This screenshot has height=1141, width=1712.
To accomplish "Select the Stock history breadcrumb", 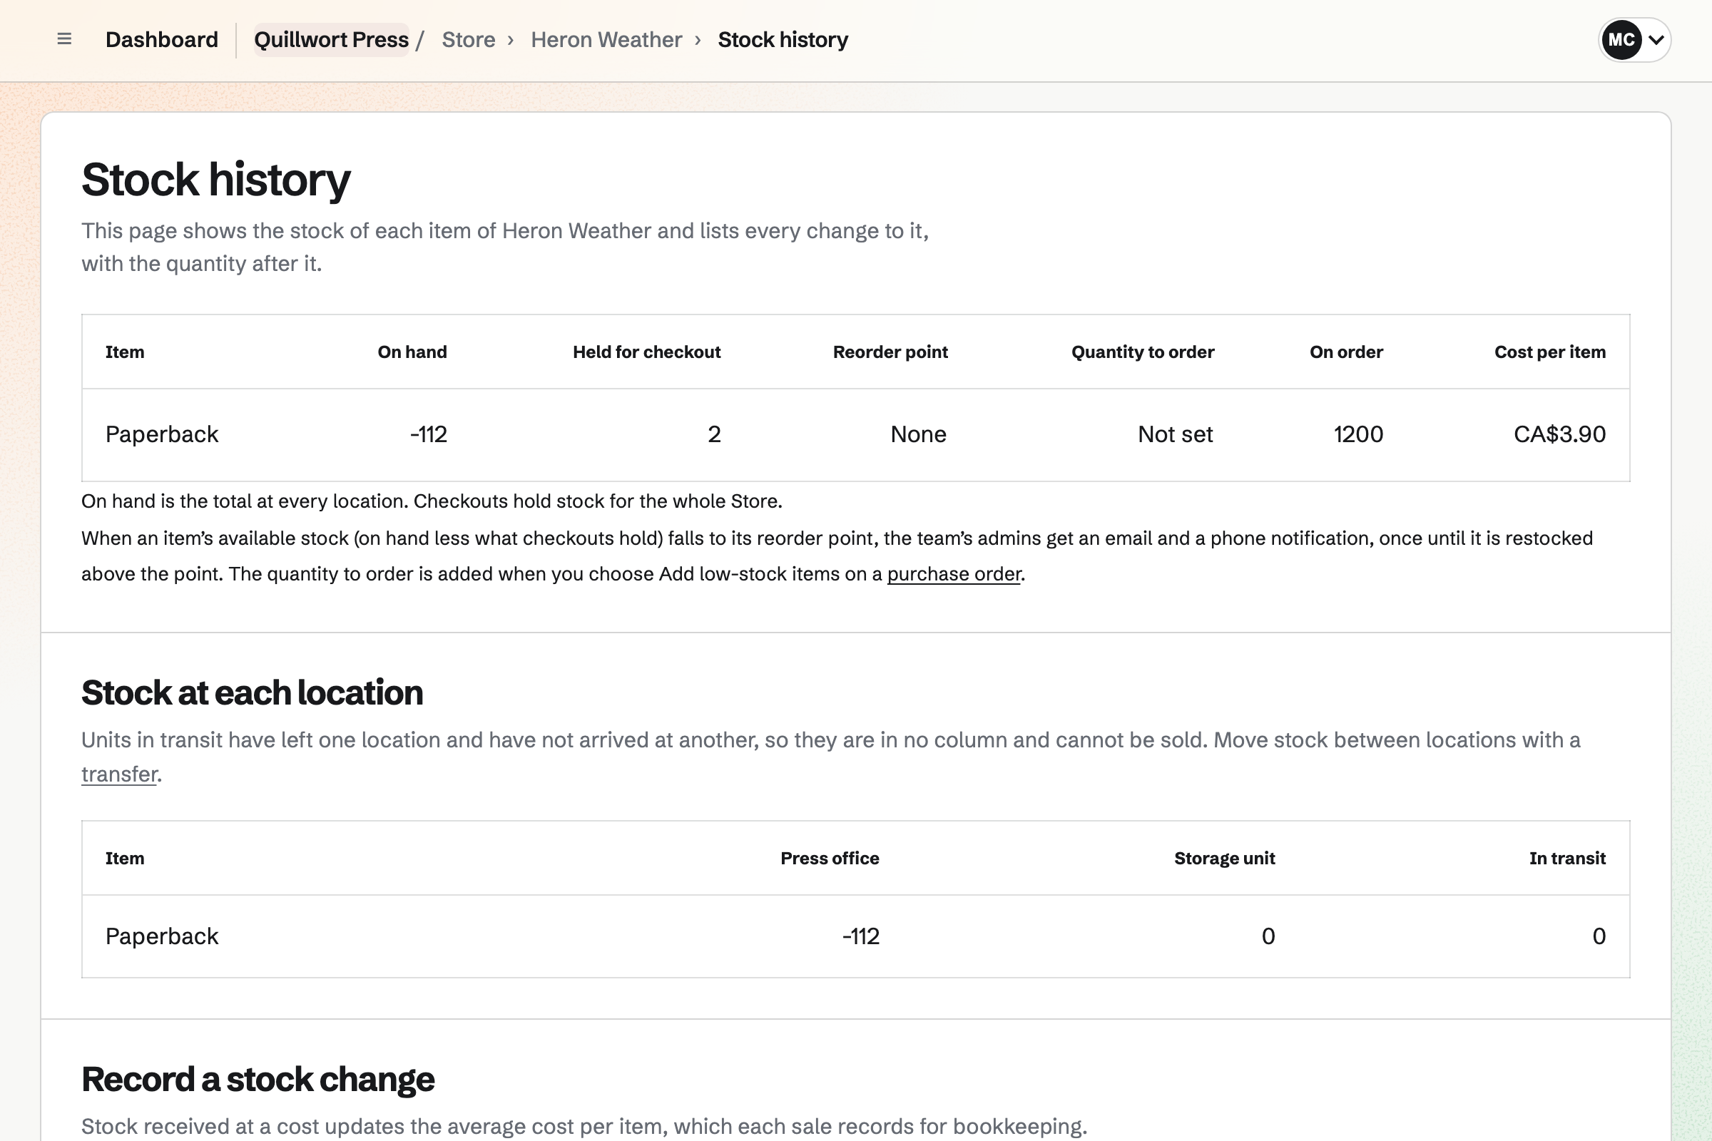I will pos(783,39).
